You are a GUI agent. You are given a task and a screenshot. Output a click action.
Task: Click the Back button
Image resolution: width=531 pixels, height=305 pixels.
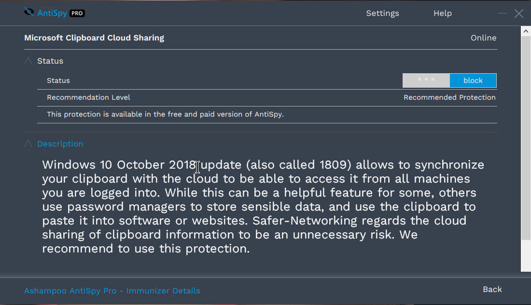tap(492, 290)
